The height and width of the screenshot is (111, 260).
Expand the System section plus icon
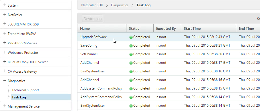[x=5, y=5]
